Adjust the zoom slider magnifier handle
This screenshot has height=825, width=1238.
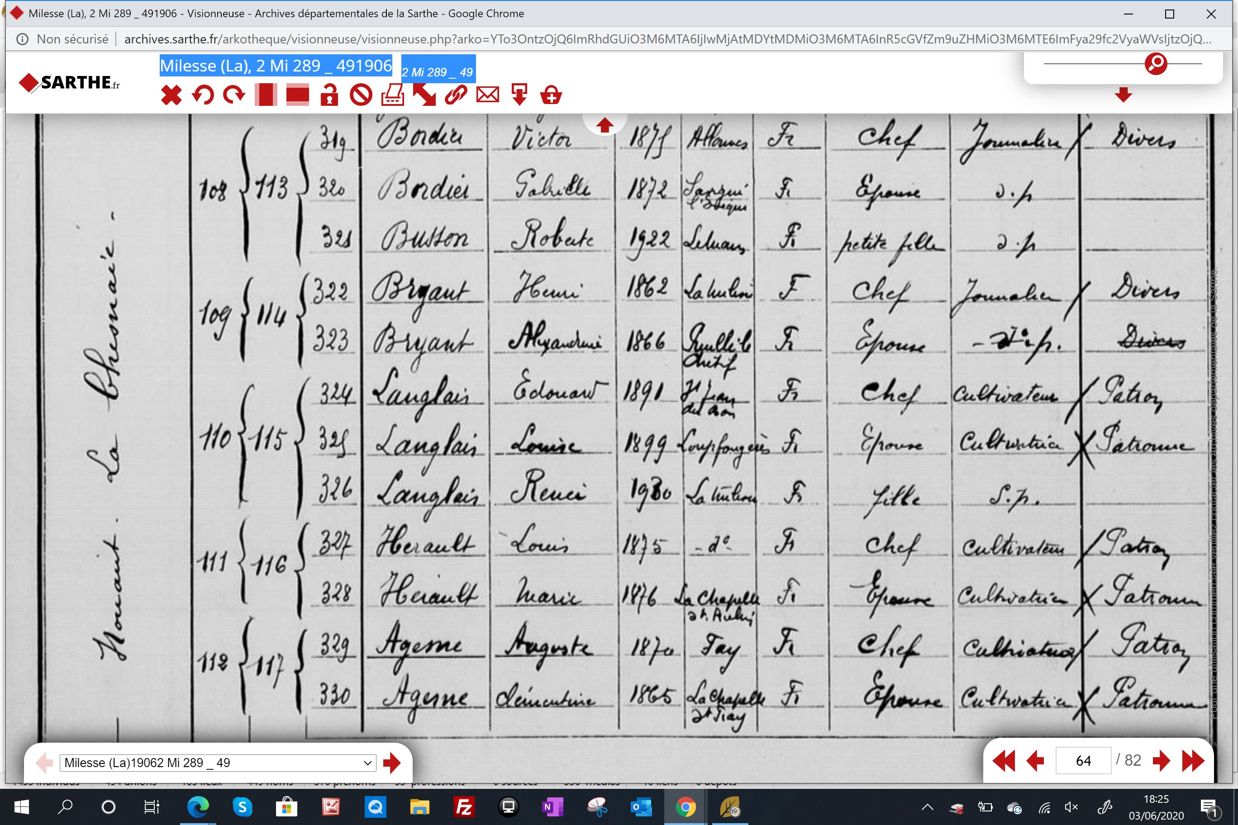pyautogui.click(x=1156, y=64)
